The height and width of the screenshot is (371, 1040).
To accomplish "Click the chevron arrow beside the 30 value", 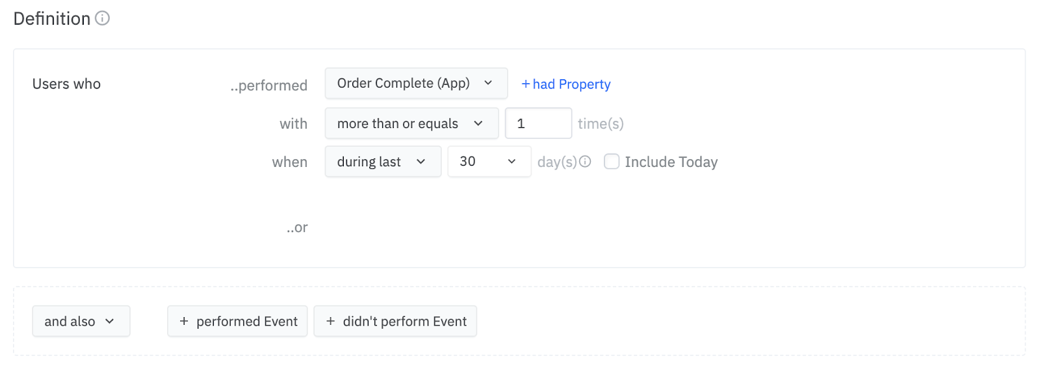I will (x=512, y=162).
